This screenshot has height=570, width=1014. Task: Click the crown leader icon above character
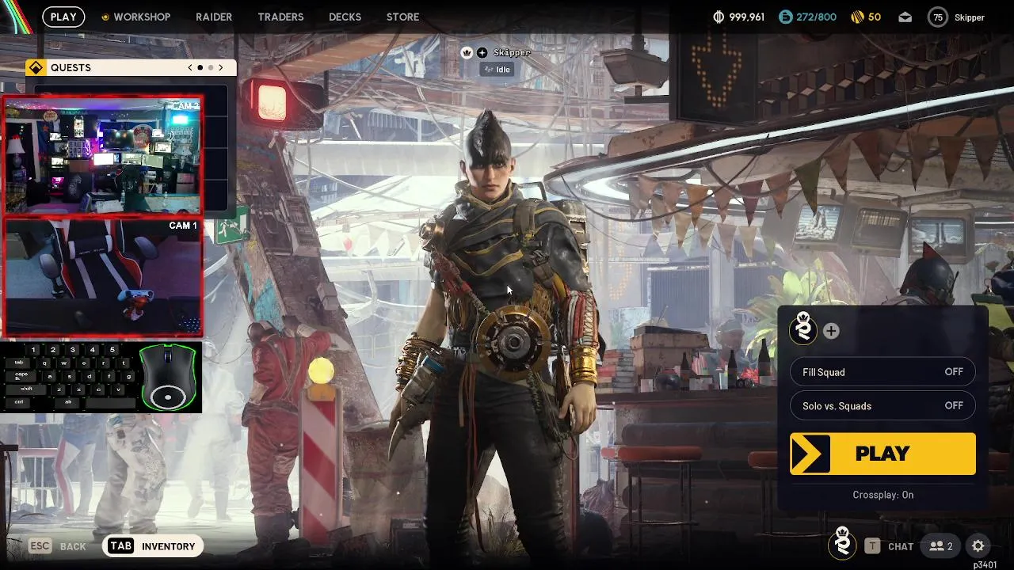coord(467,52)
